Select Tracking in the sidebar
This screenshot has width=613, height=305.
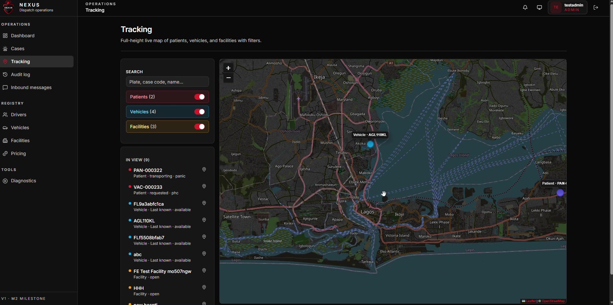click(x=37, y=62)
